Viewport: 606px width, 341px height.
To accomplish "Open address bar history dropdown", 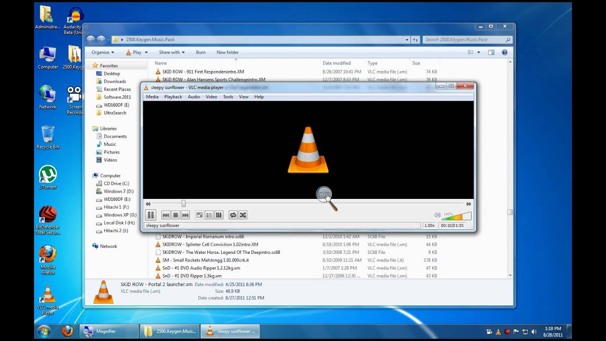I will 407,40.
